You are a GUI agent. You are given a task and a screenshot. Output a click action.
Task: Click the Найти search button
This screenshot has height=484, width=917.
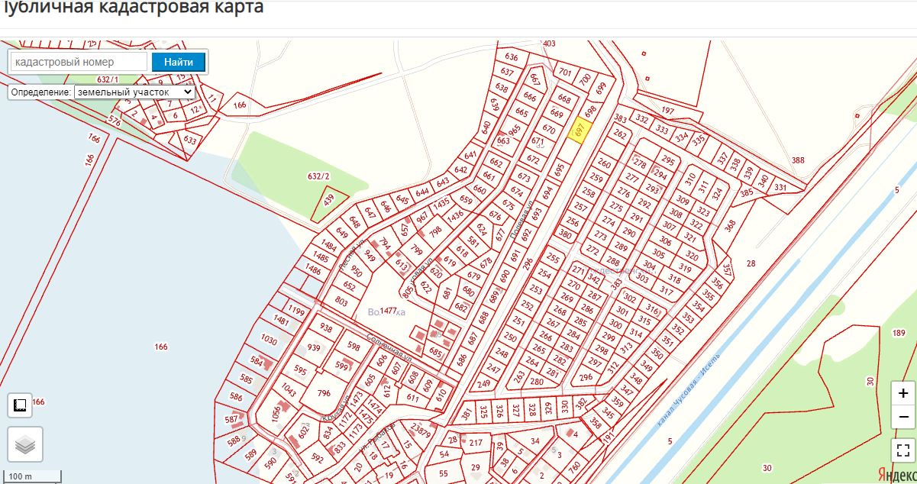[179, 62]
